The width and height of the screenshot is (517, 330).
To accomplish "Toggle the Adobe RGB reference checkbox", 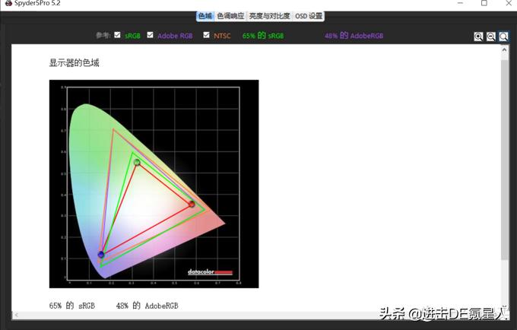I will (150, 35).
